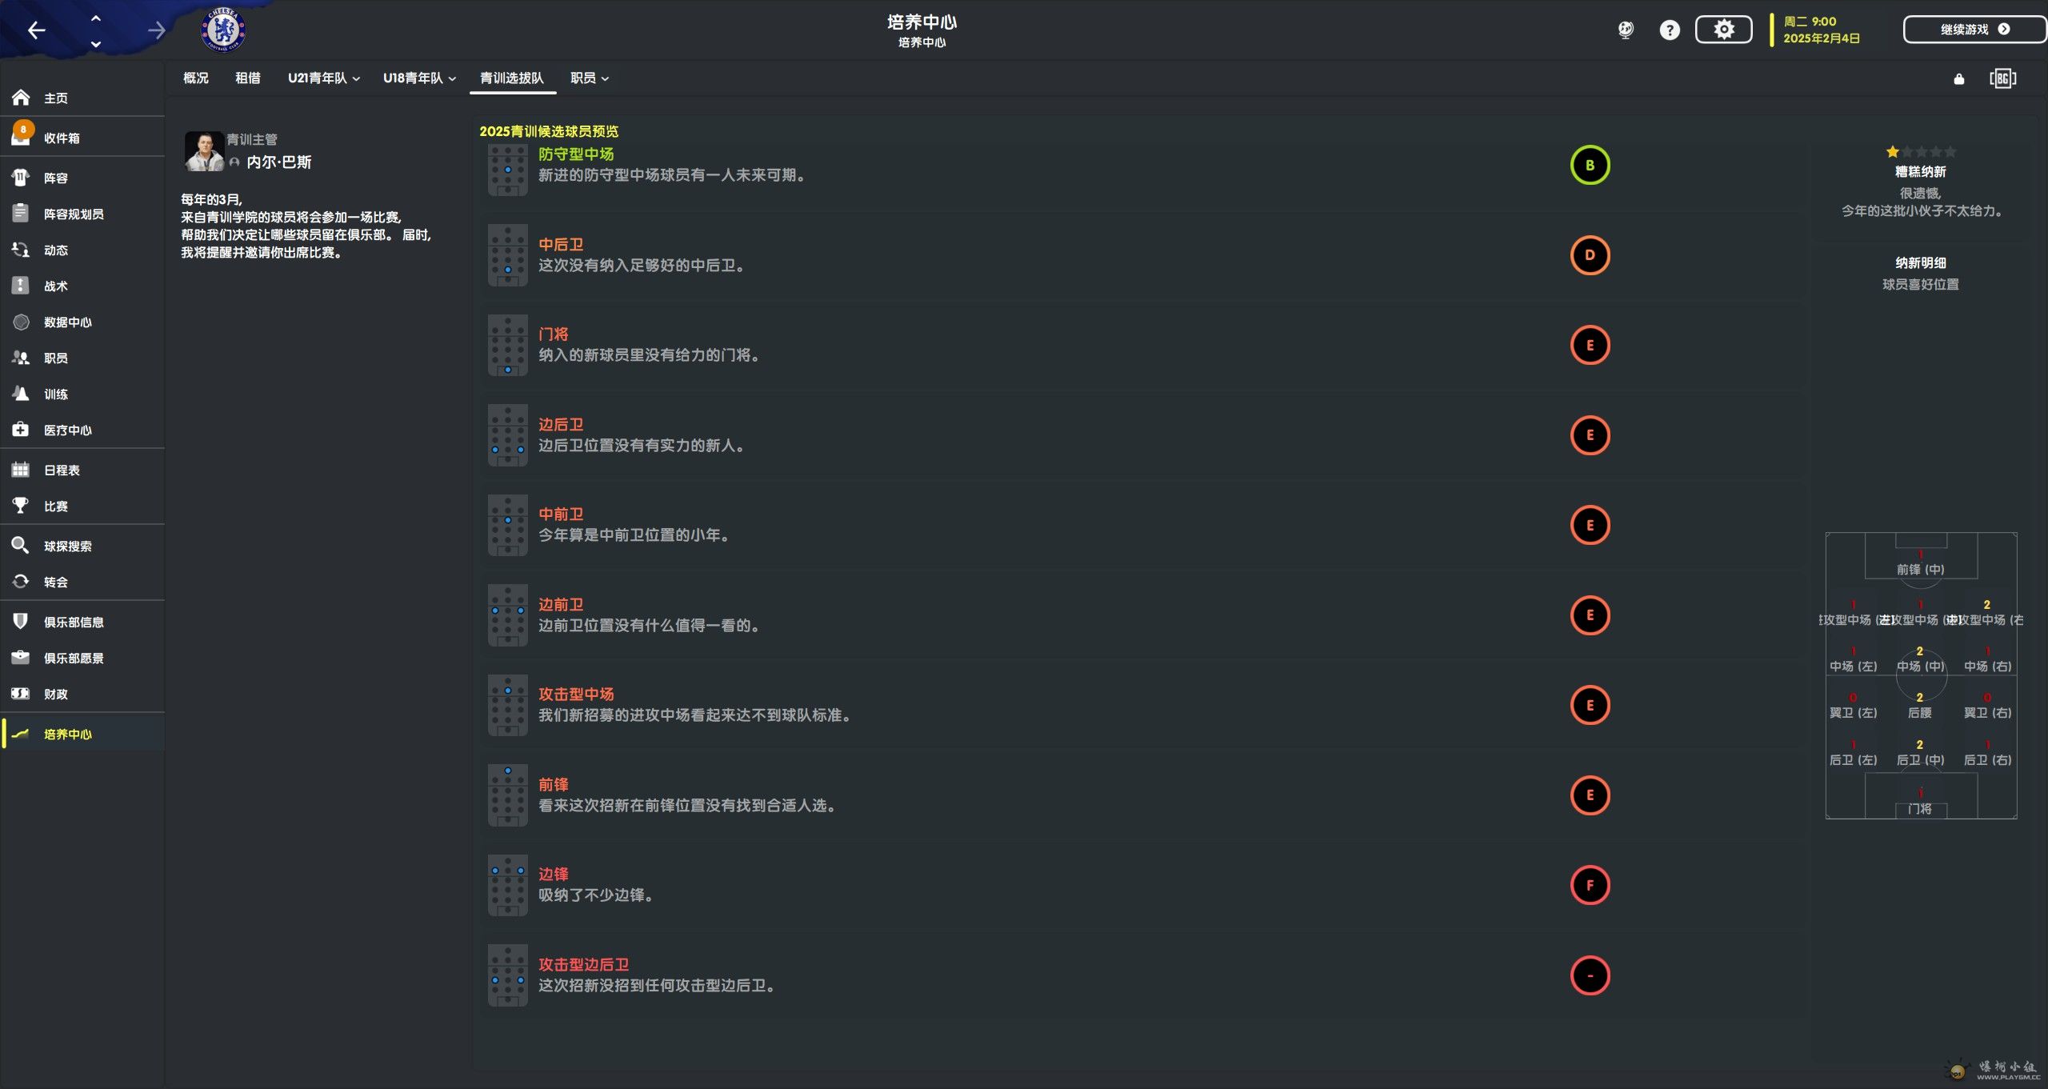Click 后卫 (中) on the pitch map
The height and width of the screenshot is (1089, 2048).
1920,760
